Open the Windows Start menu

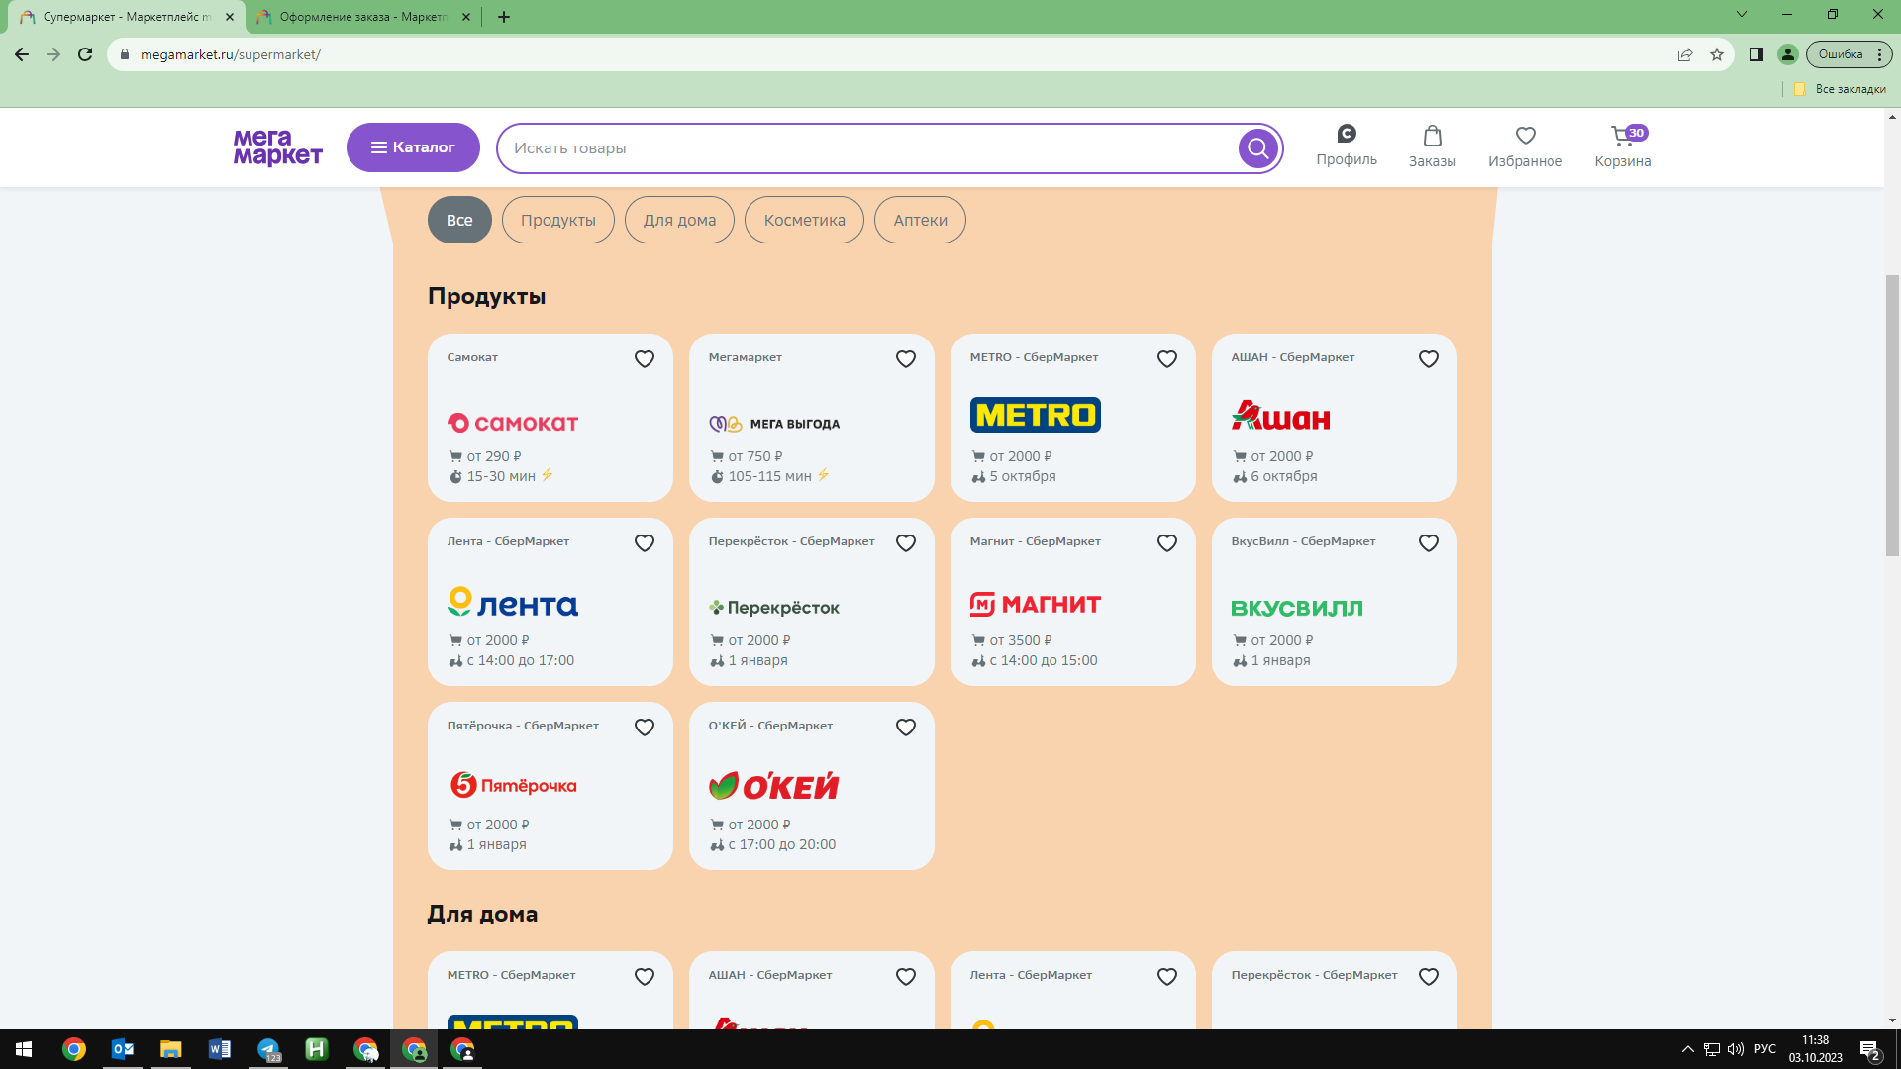click(x=24, y=1049)
